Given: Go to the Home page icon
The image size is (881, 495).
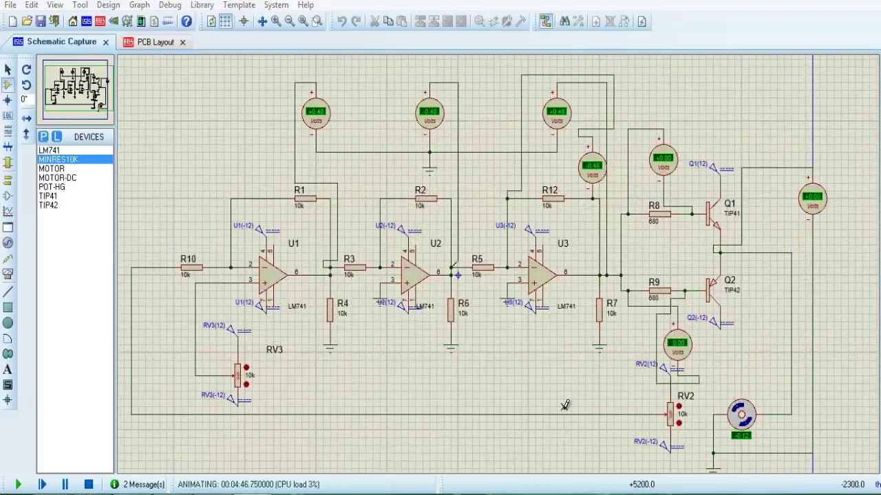Looking at the screenshot, I should pos(72,21).
